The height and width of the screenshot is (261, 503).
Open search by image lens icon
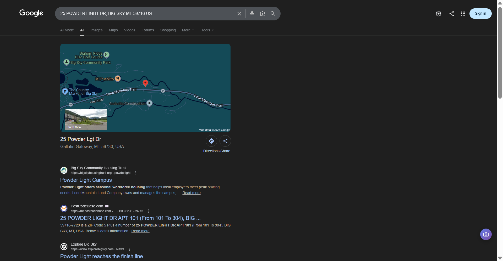pos(262,14)
